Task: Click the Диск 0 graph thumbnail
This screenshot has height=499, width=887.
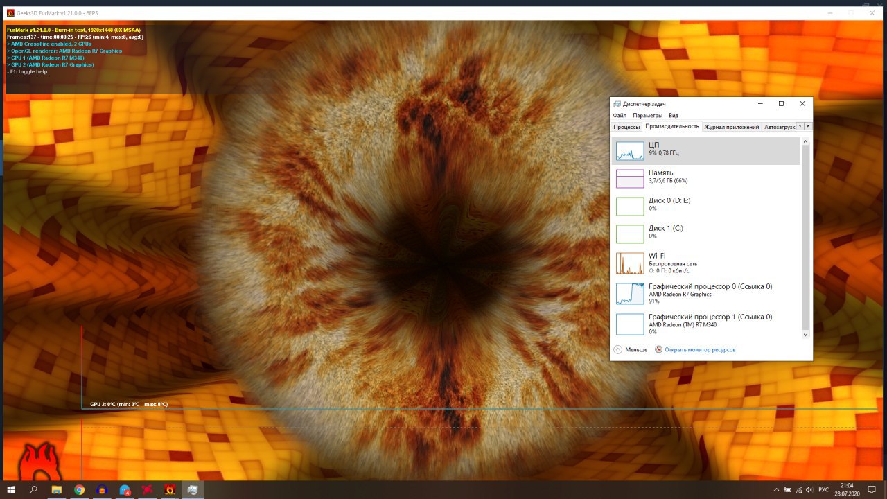Action: [630, 207]
